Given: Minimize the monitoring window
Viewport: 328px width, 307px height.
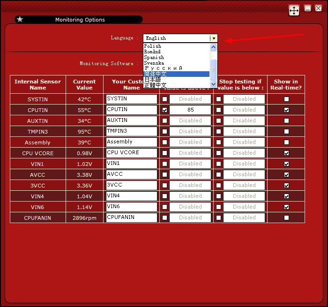Looking at the screenshot, I should [308, 8].
